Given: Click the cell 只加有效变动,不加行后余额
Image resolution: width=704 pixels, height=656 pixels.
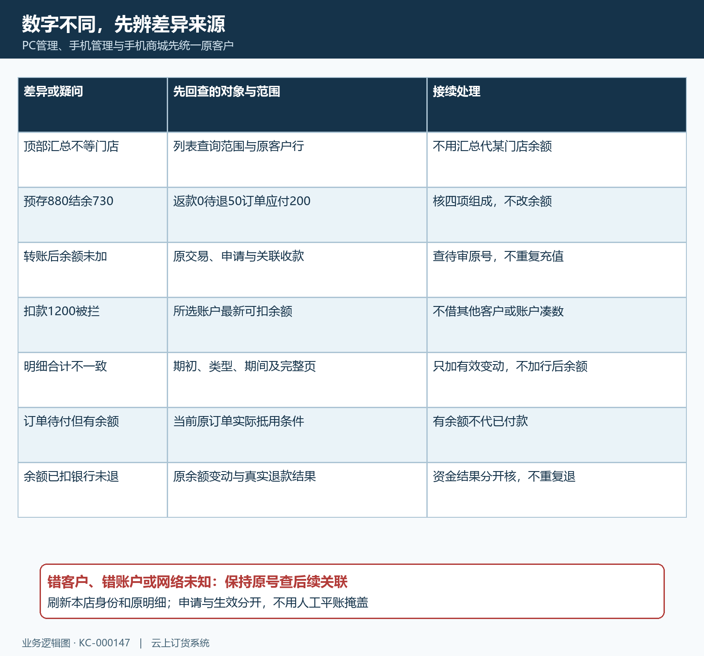Looking at the screenshot, I should (557, 380).
